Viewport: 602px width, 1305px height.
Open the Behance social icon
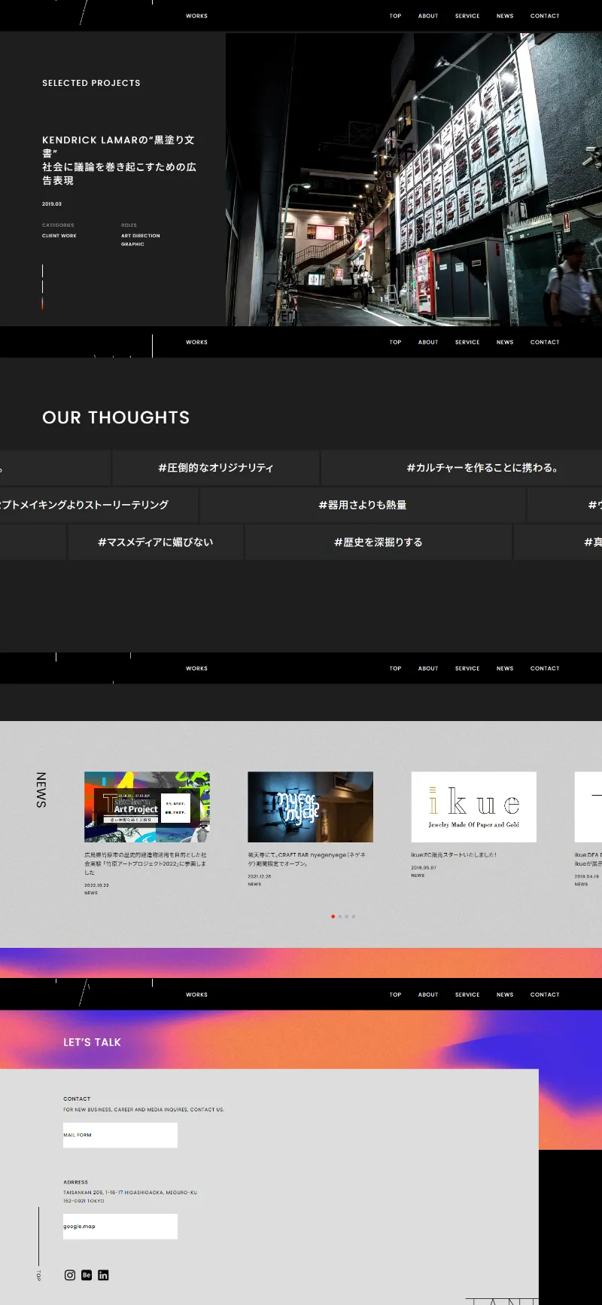click(x=87, y=1275)
